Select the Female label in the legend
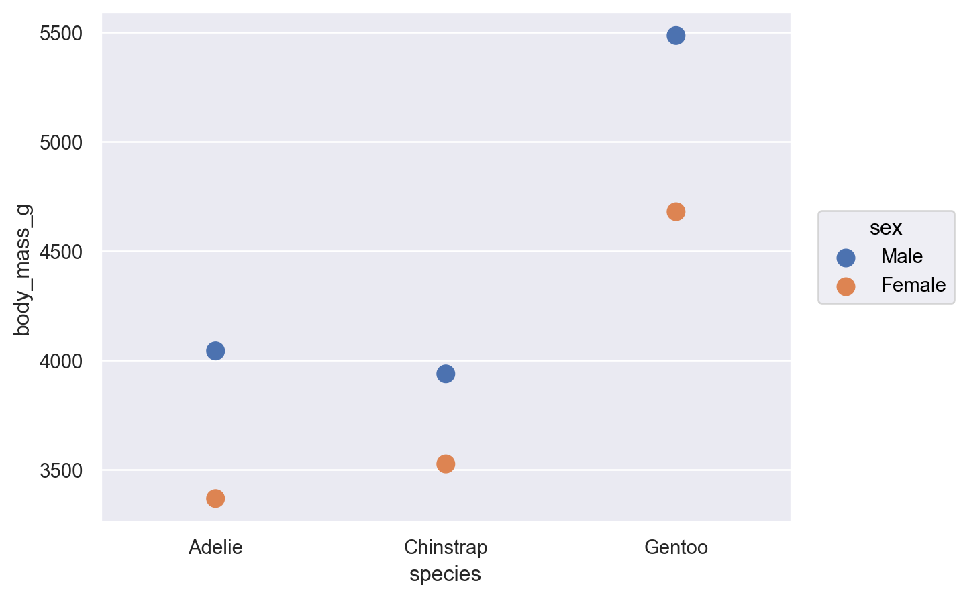 click(x=913, y=286)
